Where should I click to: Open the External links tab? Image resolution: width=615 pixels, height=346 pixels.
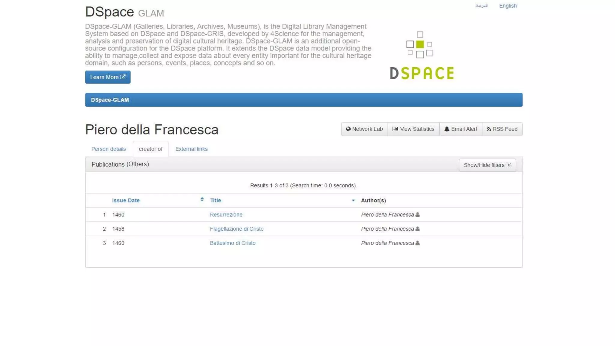click(x=191, y=149)
